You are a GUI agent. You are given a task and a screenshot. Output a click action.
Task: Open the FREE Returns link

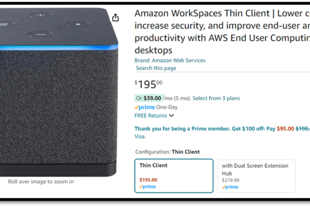click(150, 116)
